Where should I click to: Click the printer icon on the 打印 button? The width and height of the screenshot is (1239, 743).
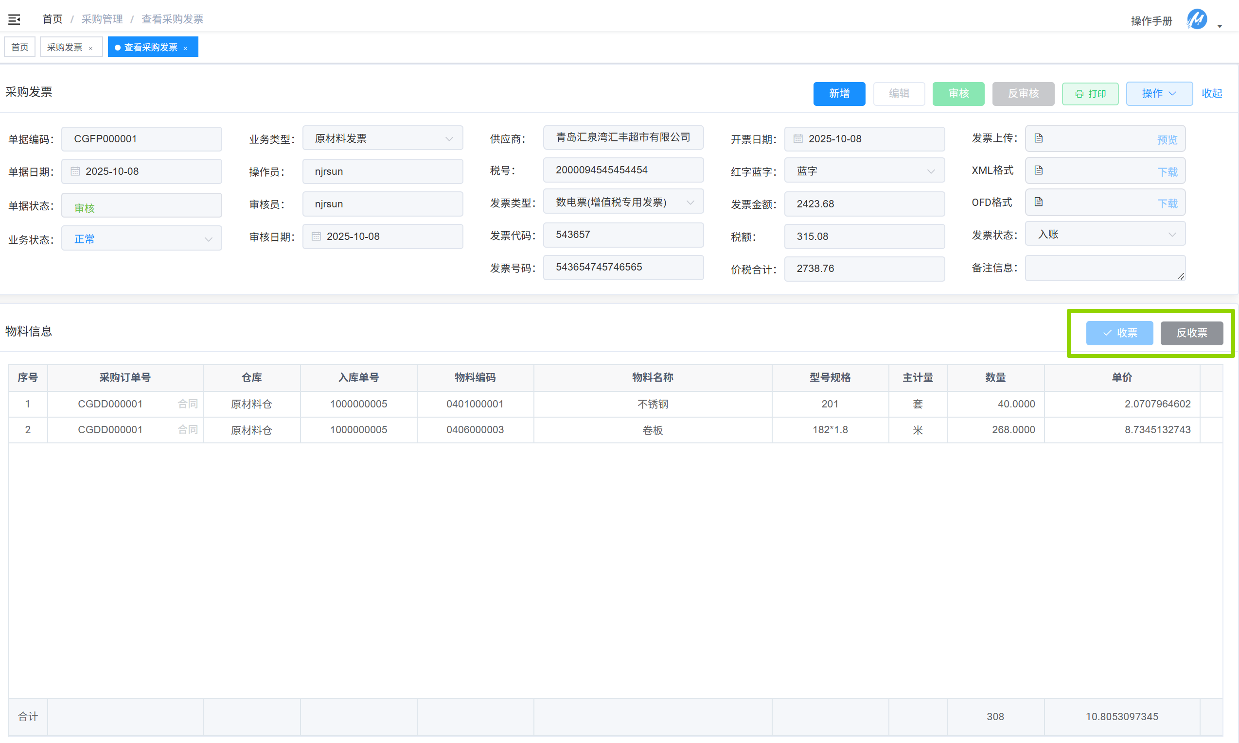(1080, 94)
